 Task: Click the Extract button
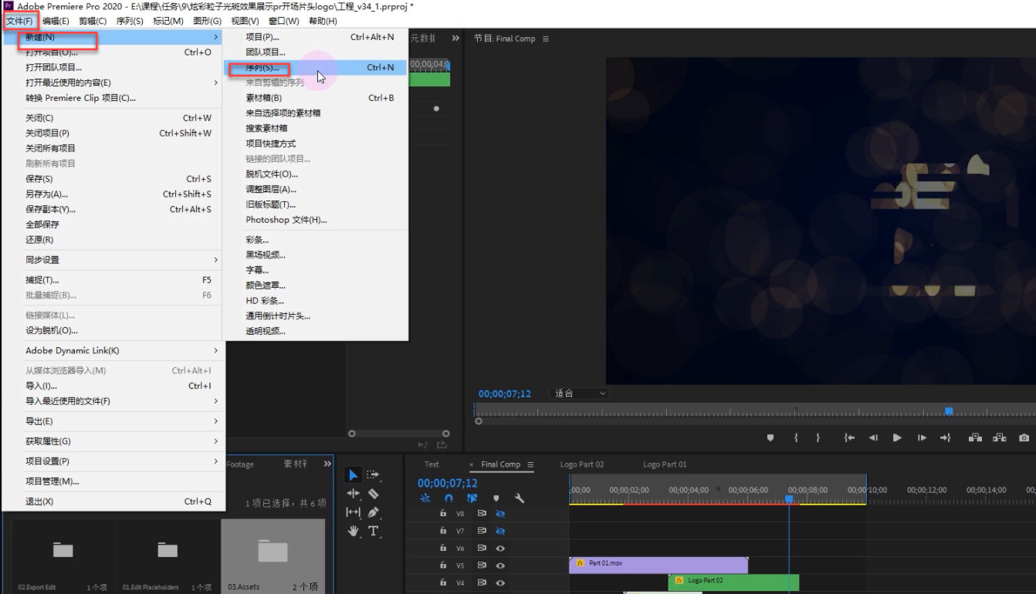1000,437
